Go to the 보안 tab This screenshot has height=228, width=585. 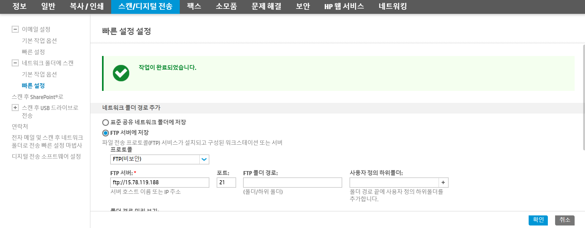(x=303, y=7)
